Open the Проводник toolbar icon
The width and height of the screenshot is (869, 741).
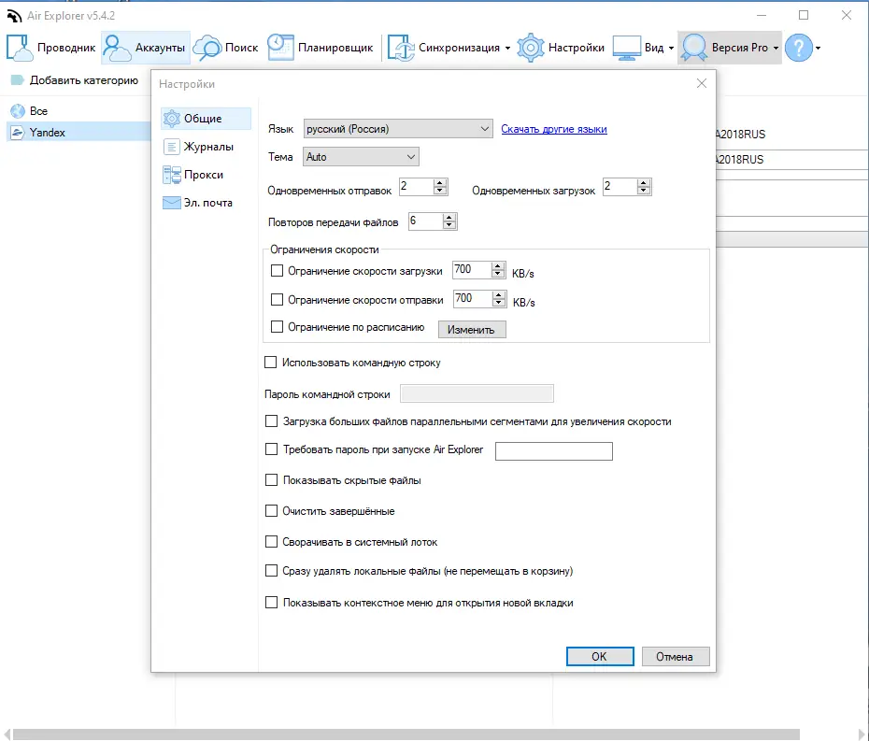coord(19,48)
